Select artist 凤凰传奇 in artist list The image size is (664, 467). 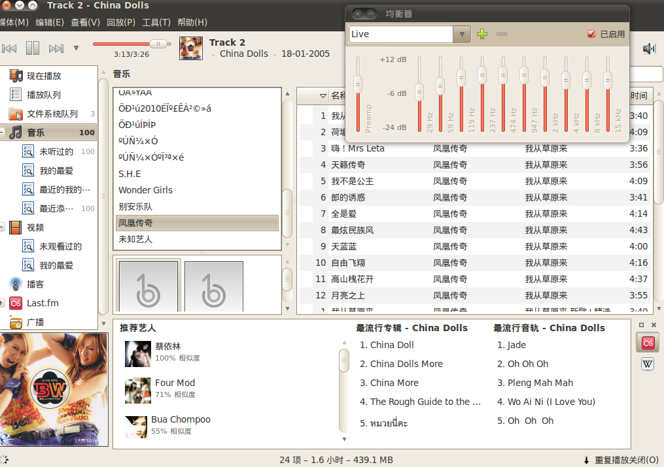[197, 223]
